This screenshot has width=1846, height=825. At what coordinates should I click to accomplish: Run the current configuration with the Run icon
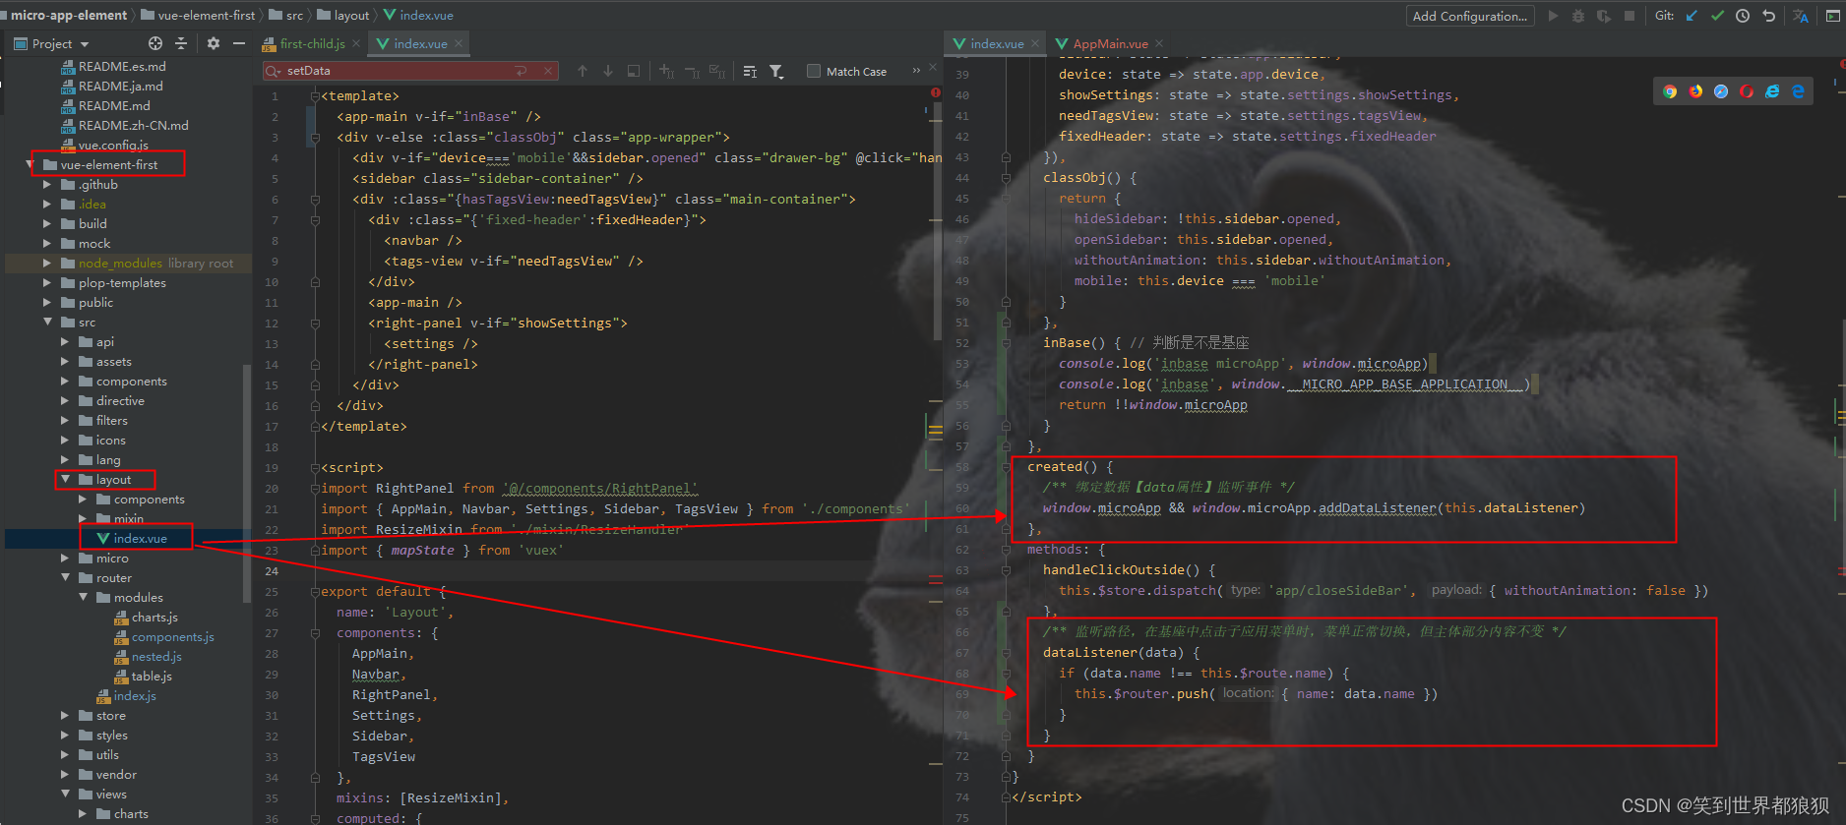pyautogui.click(x=1553, y=16)
